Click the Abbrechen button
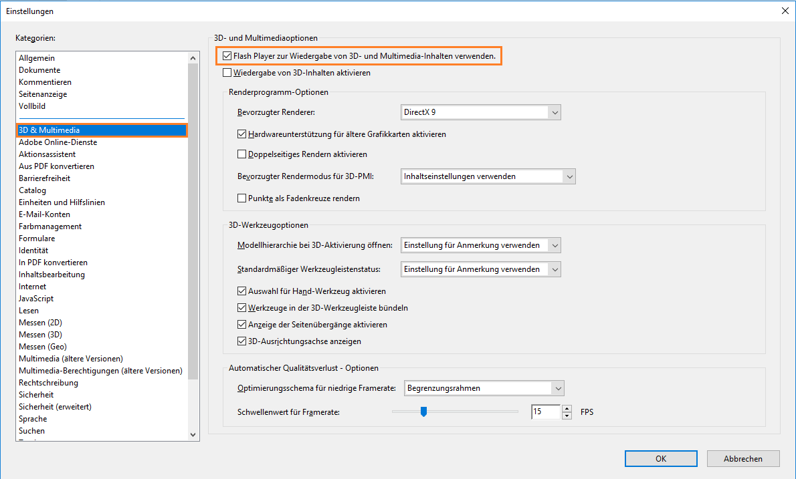 click(743, 459)
